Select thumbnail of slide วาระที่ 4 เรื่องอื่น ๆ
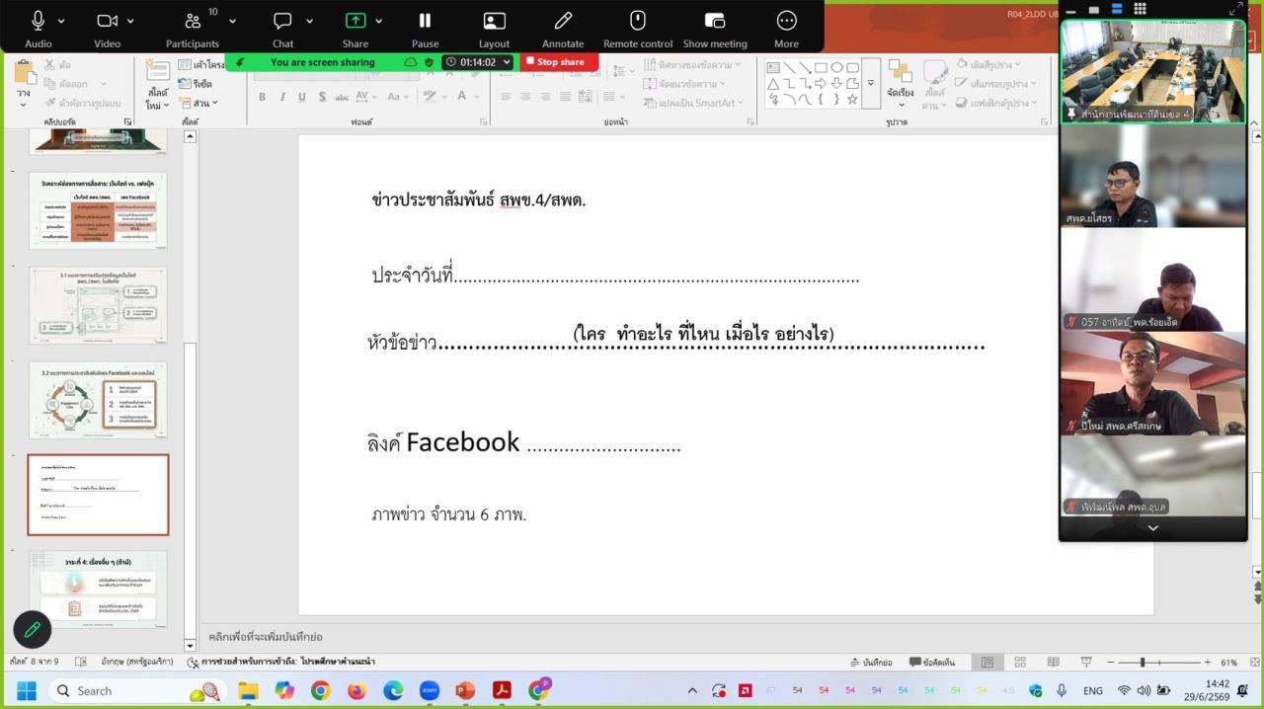Screen dimensions: 1264x709 [x=98, y=590]
